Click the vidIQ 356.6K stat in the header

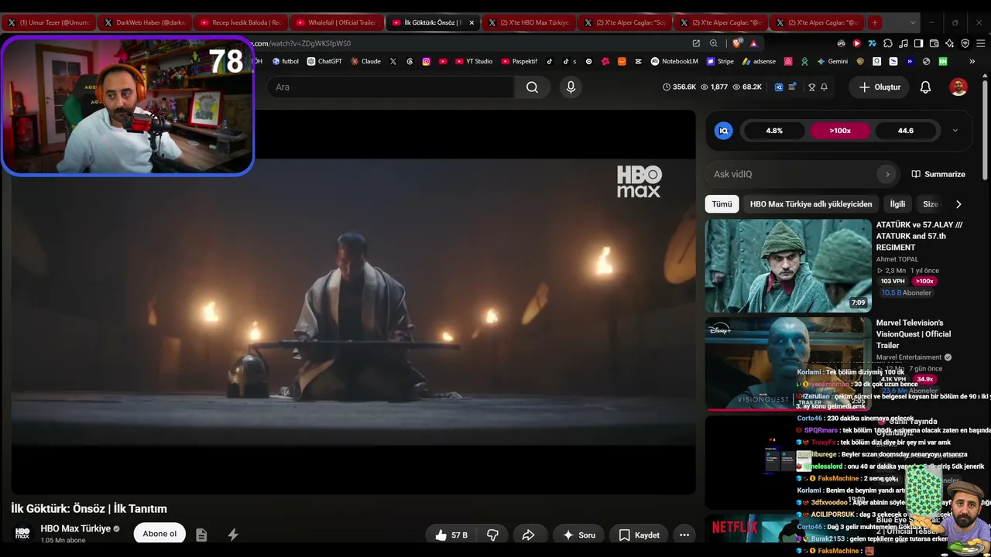(679, 87)
